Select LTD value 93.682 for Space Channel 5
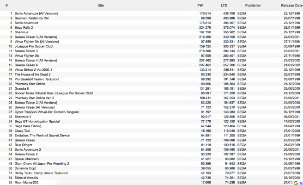This screenshot has height=185, width=303. (230, 159)
